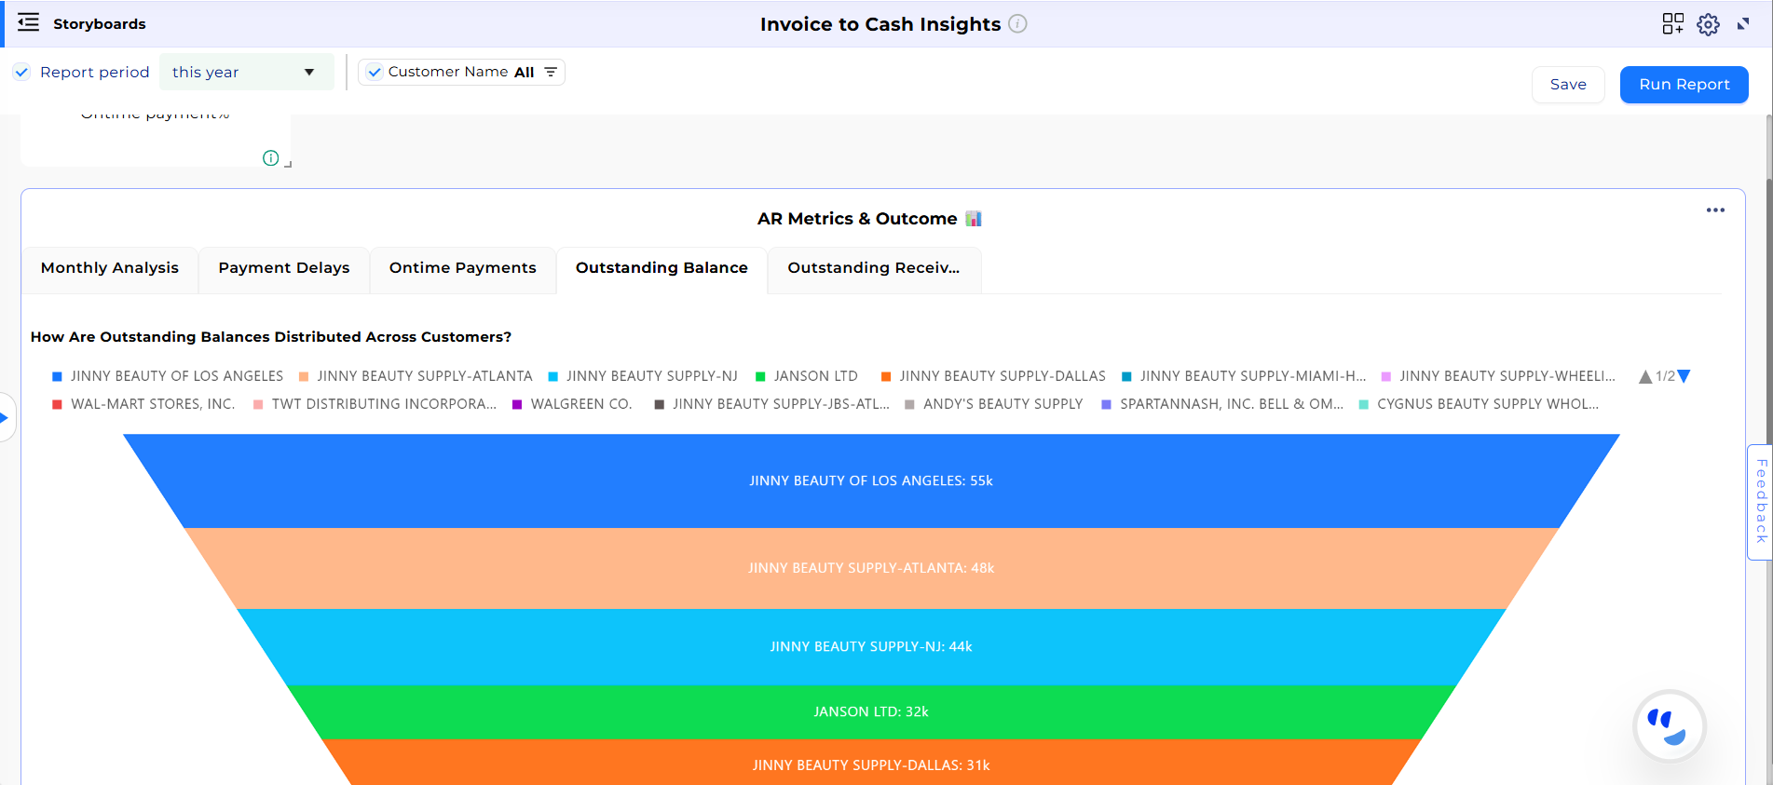The width and height of the screenshot is (1773, 785).
Task: Click the JINNY BEAUTY SUPPLY-NJ funnel segment
Action: [870, 646]
